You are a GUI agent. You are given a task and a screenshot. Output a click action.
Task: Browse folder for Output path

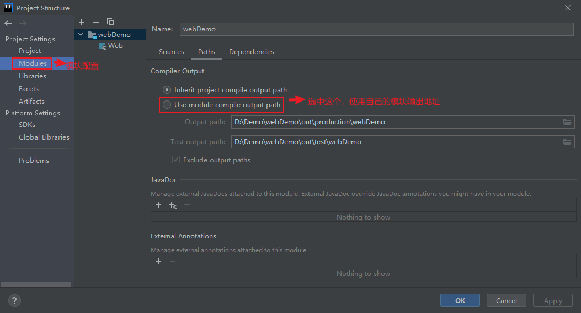pyautogui.click(x=567, y=122)
